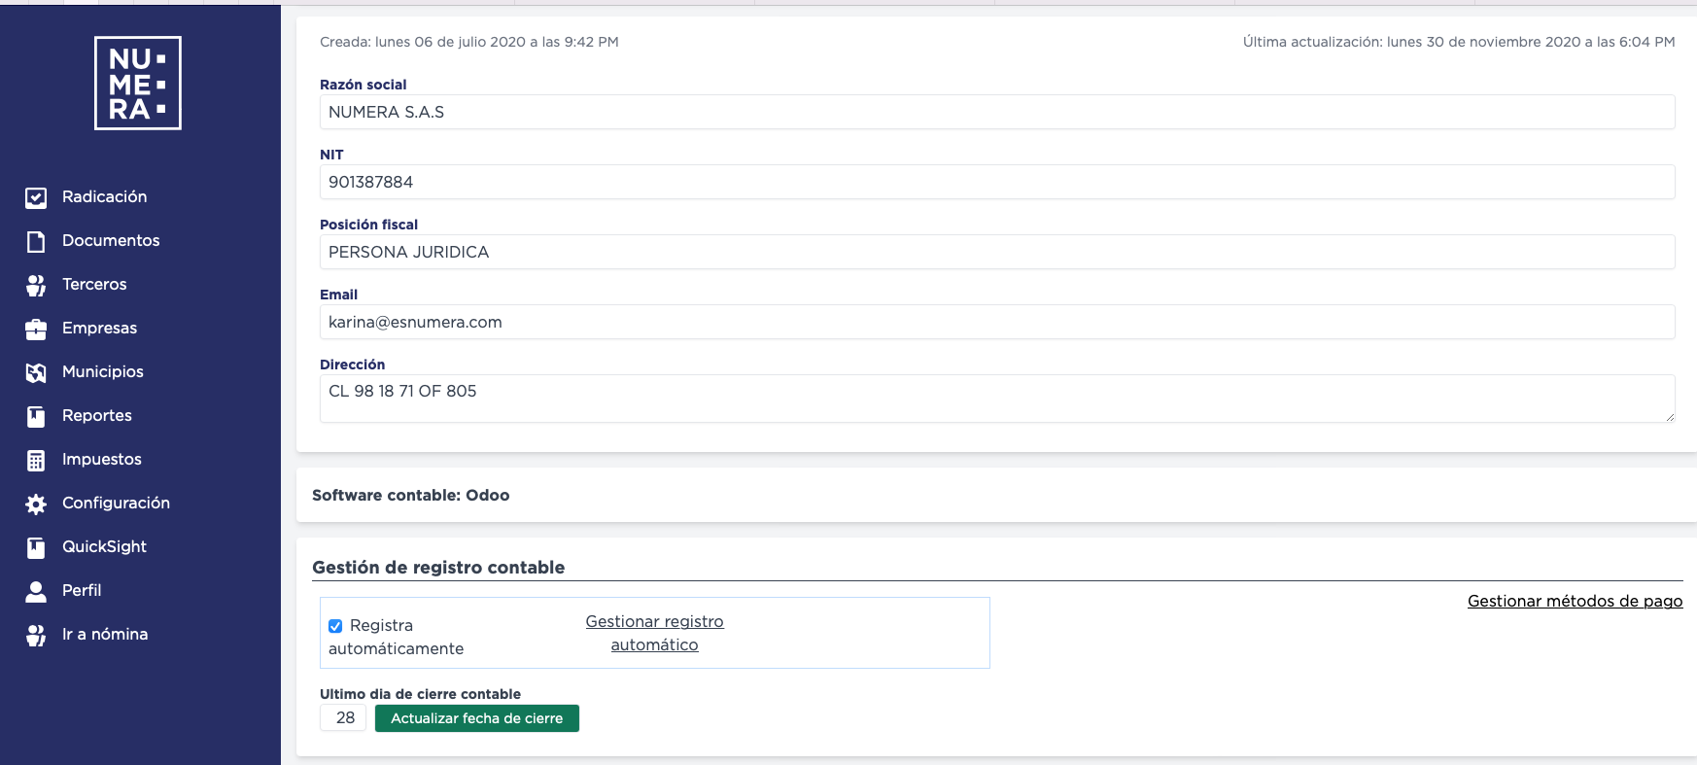1697x765 pixels.
Task: Open the QuickSight menu item
Action: click(x=104, y=547)
